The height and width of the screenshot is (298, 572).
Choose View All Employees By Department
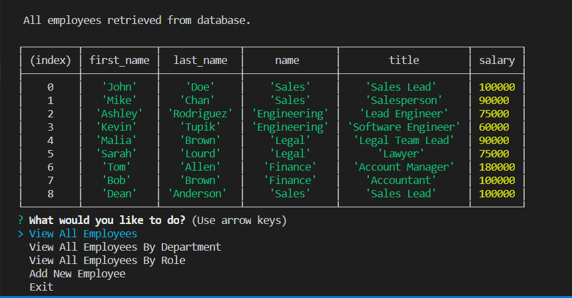point(125,247)
